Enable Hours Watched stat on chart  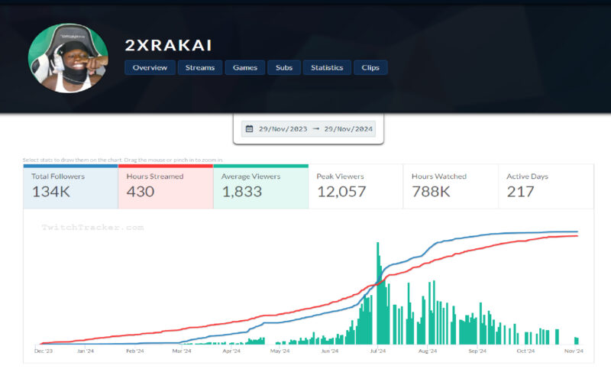[451, 186]
